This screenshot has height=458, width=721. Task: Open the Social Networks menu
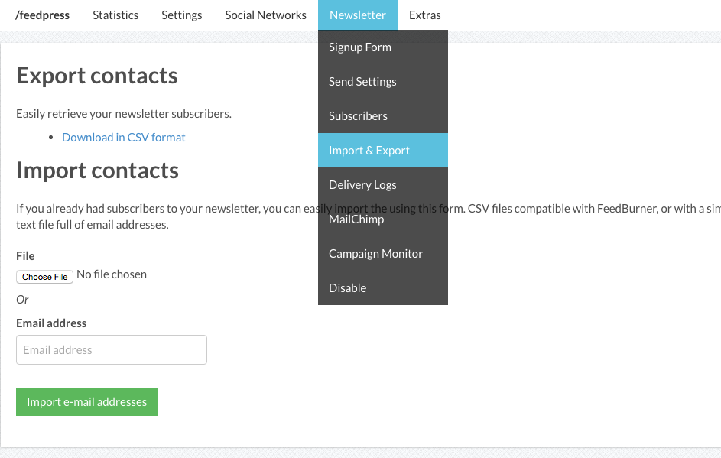[265, 15]
